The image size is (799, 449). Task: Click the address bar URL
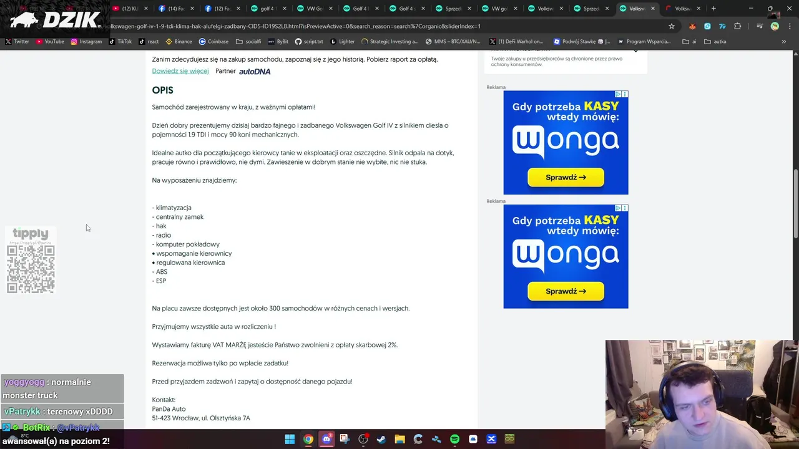[293, 26]
